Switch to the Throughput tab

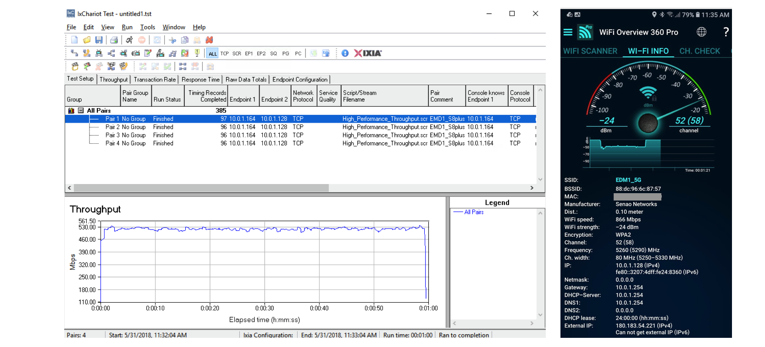click(x=113, y=80)
